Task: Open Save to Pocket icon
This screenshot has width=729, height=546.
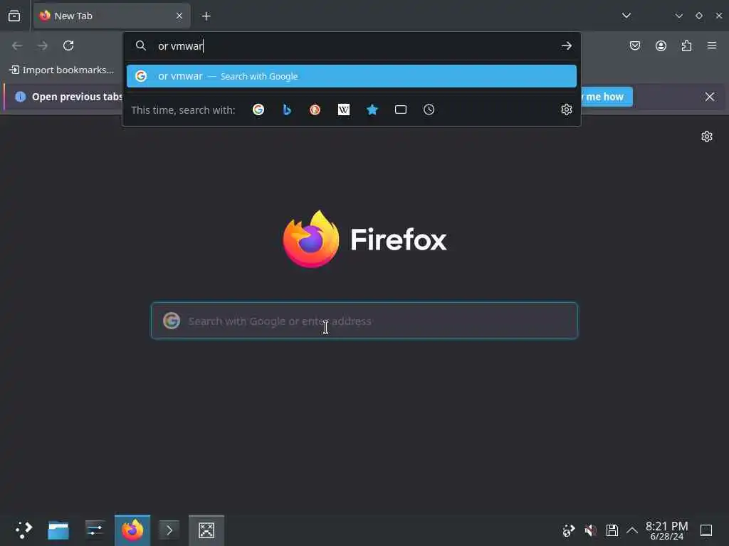Action: (x=634, y=45)
